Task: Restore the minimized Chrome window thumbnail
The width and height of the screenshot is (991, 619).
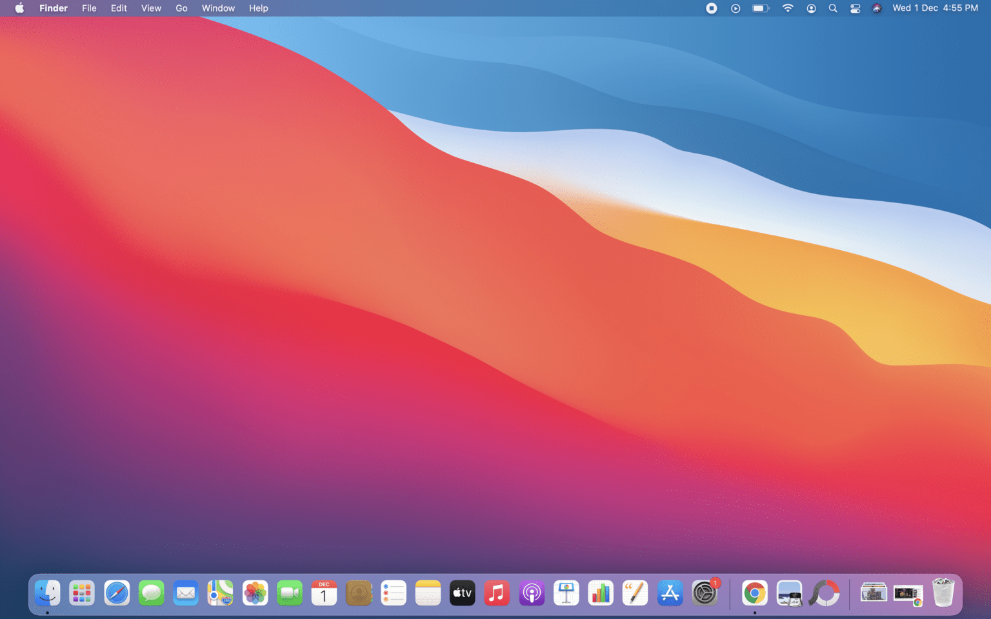Action: point(908,593)
